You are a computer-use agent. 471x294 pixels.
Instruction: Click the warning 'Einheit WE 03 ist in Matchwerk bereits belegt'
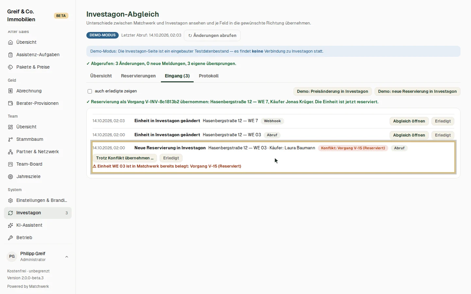(167, 166)
